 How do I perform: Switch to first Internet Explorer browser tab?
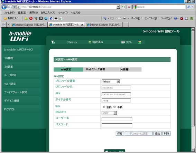click(x=29, y=25)
